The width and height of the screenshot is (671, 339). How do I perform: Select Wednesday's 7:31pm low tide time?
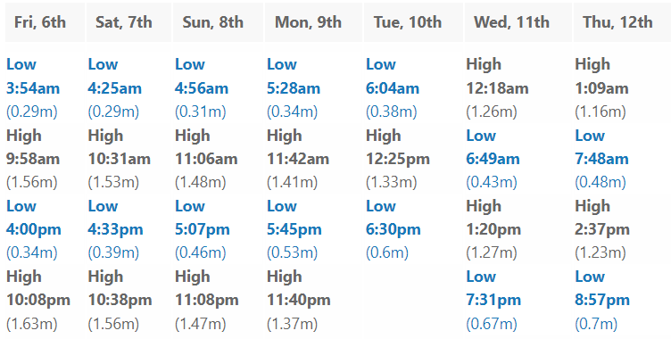click(x=493, y=300)
